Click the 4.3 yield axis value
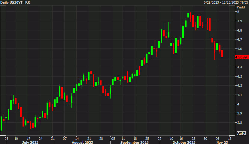 239,77
